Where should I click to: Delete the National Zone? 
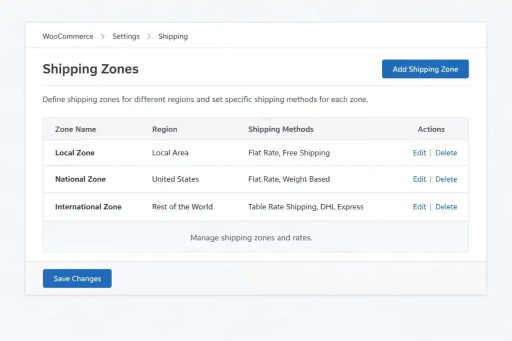coord(446,179)
